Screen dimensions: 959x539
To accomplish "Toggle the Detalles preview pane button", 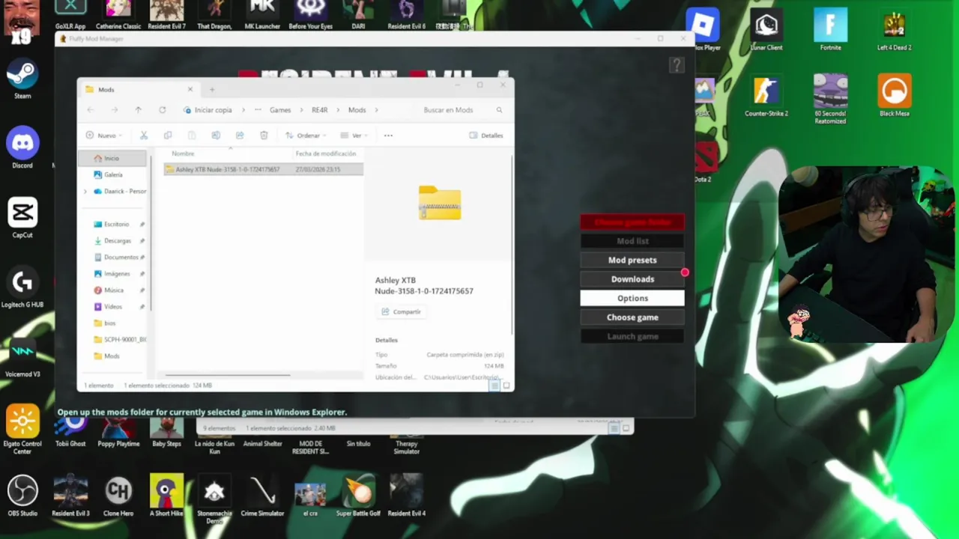I will [486, 135].
